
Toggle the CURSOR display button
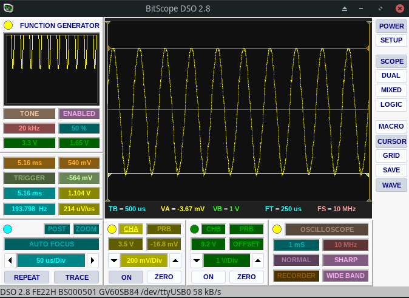tap(391, 141)
